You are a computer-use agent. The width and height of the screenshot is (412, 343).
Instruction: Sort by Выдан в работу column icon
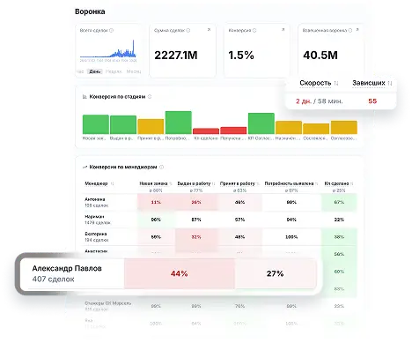213,183
